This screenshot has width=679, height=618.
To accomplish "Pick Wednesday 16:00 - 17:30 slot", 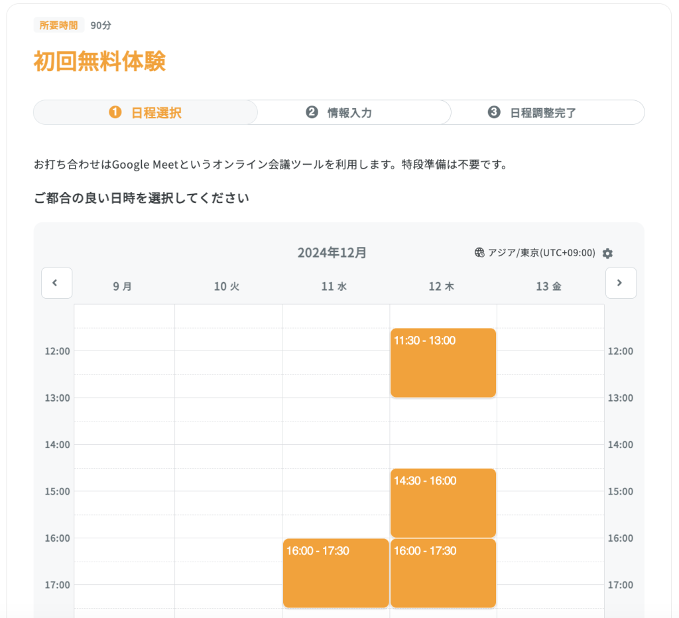I will 336,573.
